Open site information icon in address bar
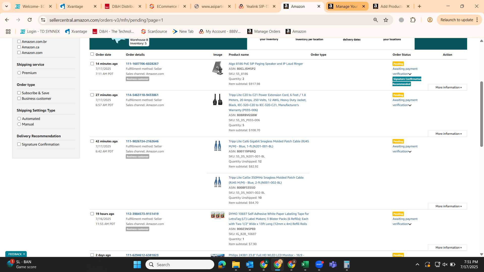This screenshot has width=484, height=272. coord(43,20)
